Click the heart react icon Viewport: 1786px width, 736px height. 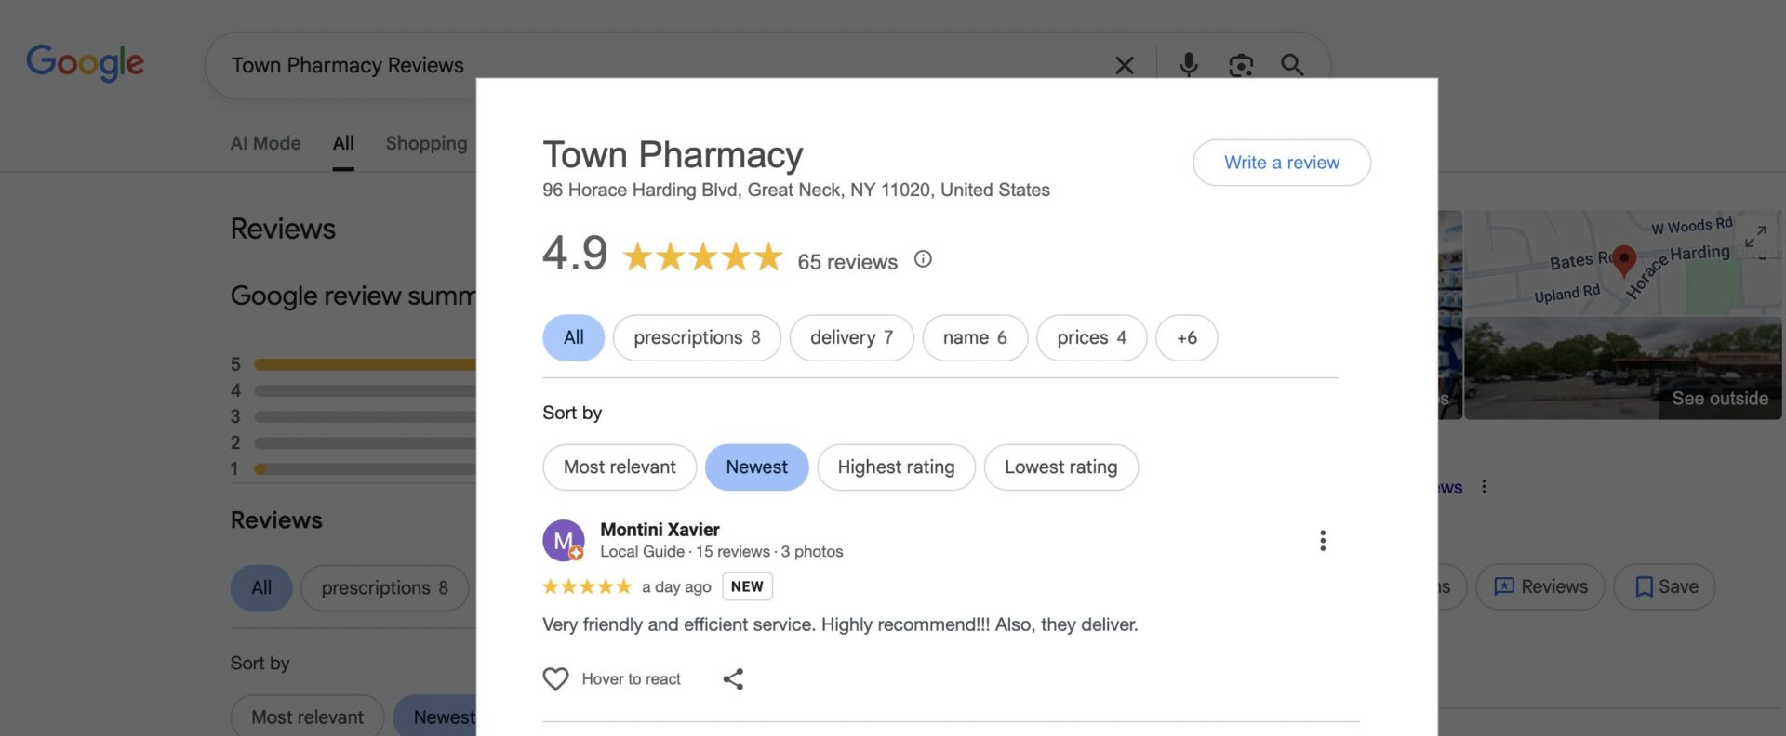(555, 679)
